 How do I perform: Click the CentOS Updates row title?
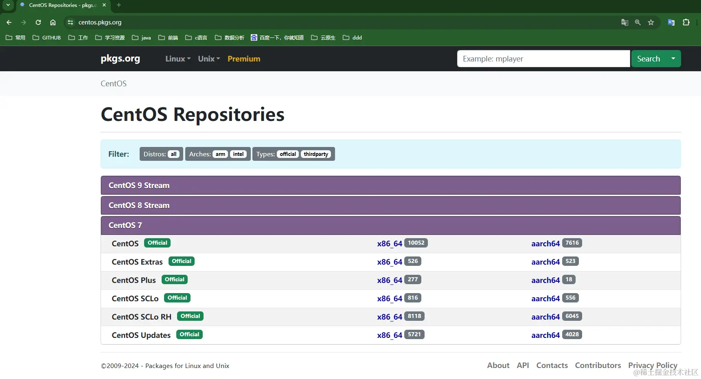click(141, 335)
